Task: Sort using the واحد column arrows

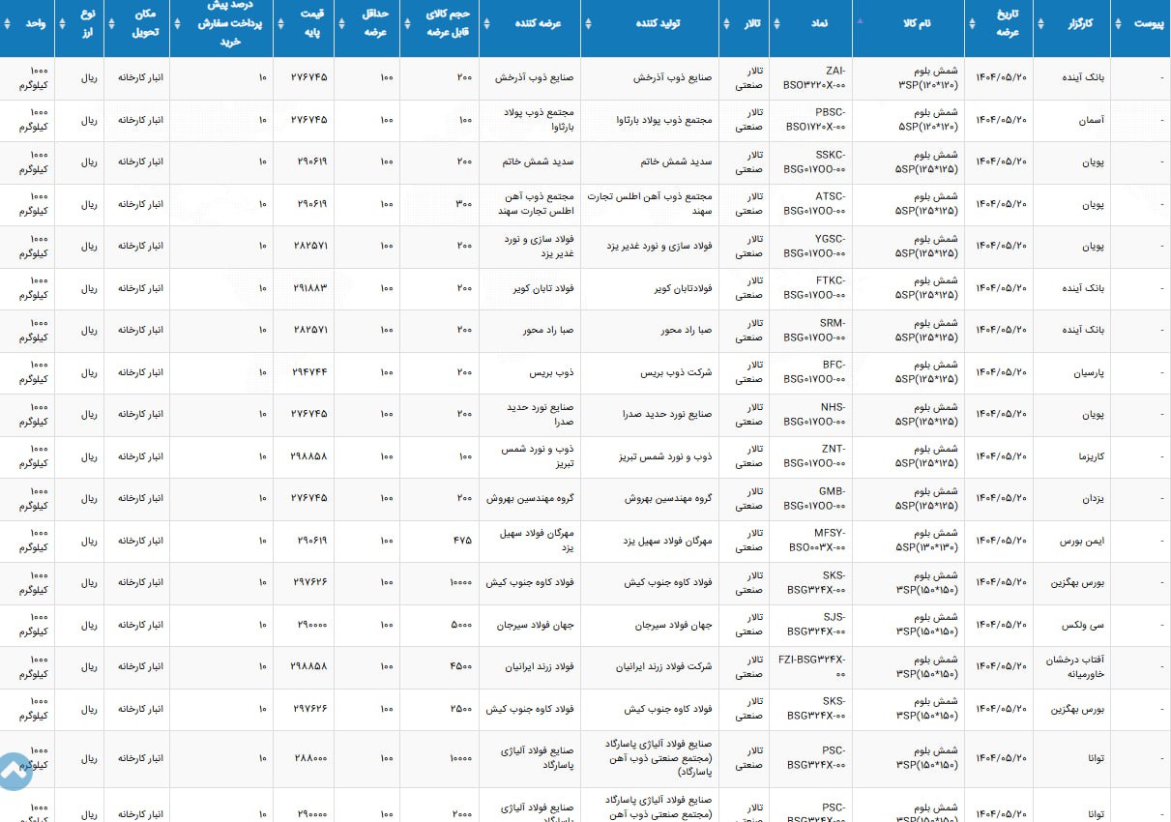Action: coord(8,24)
